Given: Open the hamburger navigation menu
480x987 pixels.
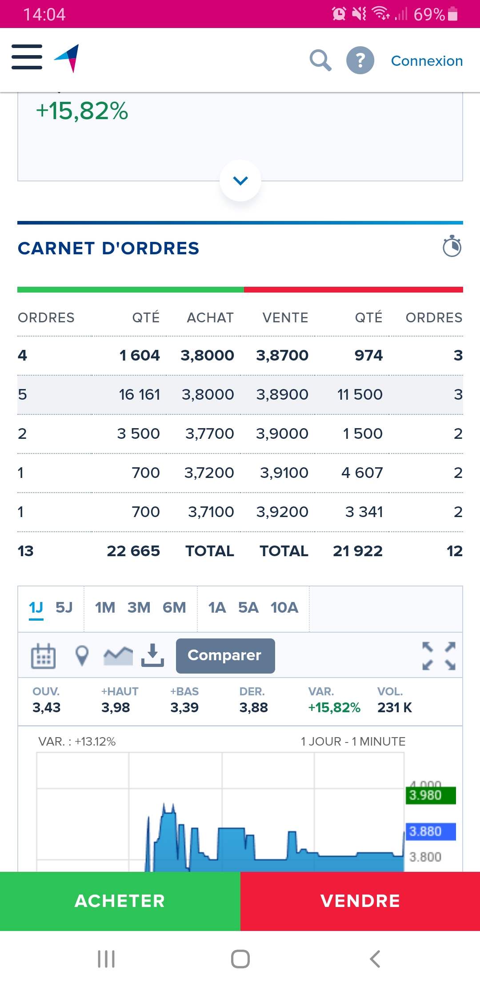Looking at the screenshot, I should [27, 57].
